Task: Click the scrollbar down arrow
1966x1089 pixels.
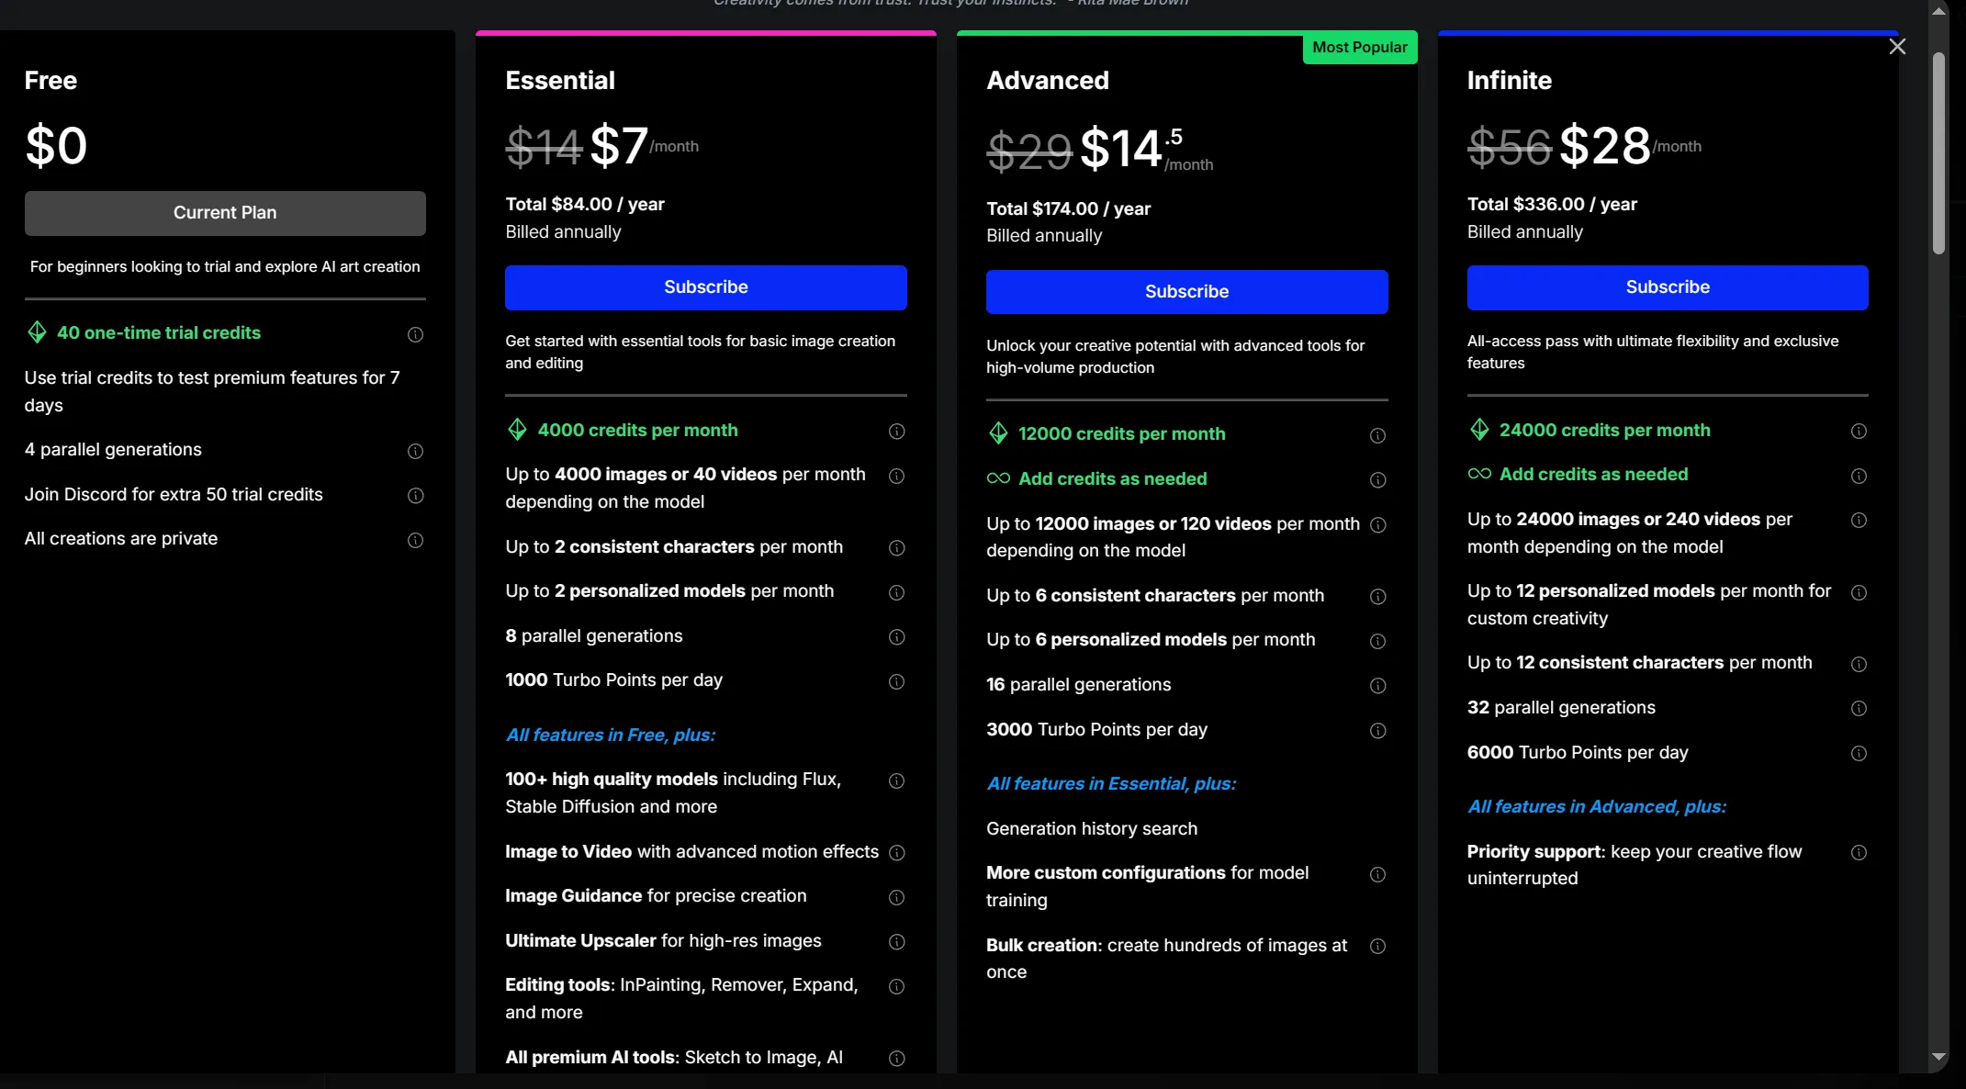Action: coord(1938,1057)
